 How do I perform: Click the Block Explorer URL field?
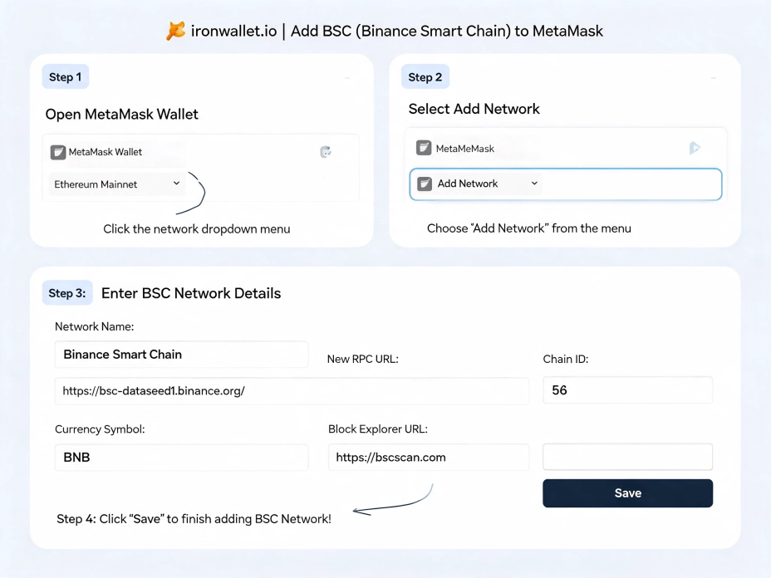(429, 457)
